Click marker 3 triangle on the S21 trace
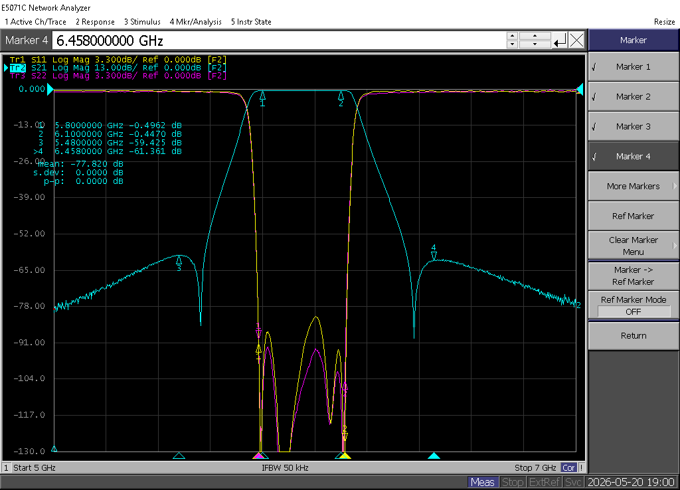This screenshot has height=490, width=680. tap(179, 260)
